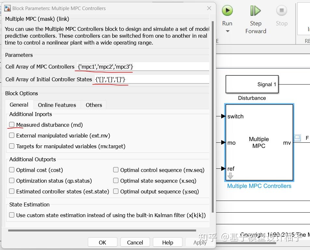Image resolution: width=310 pixels, height=250 pixels.
Task: Check Estimated controller states (est.state)
Action: pos(12,191)
